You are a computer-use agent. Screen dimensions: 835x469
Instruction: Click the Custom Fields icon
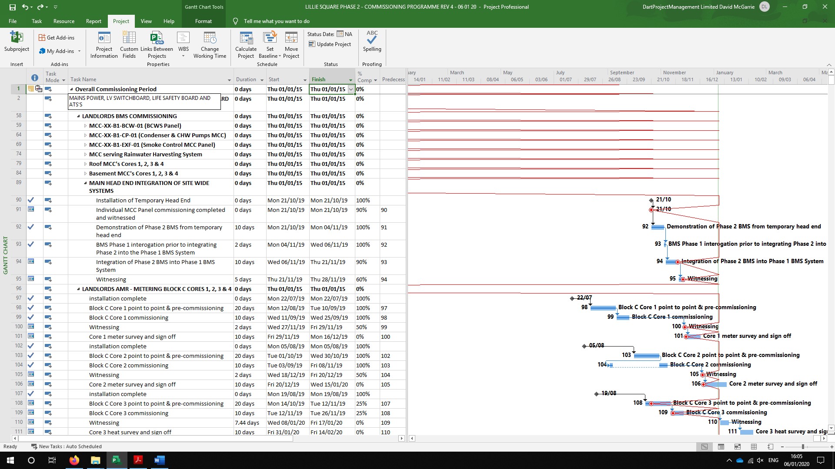pos(129,38)
